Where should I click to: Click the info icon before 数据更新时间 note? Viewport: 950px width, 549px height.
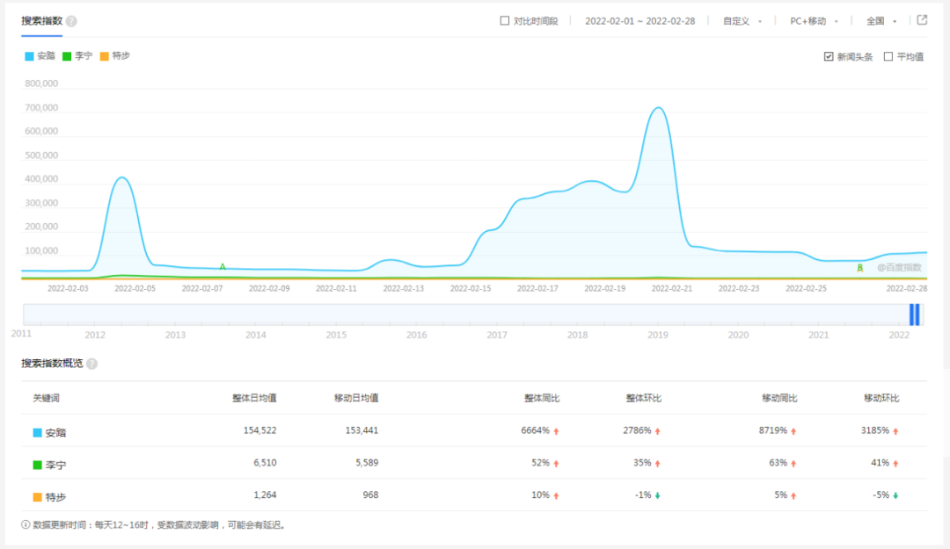[26, 524]
